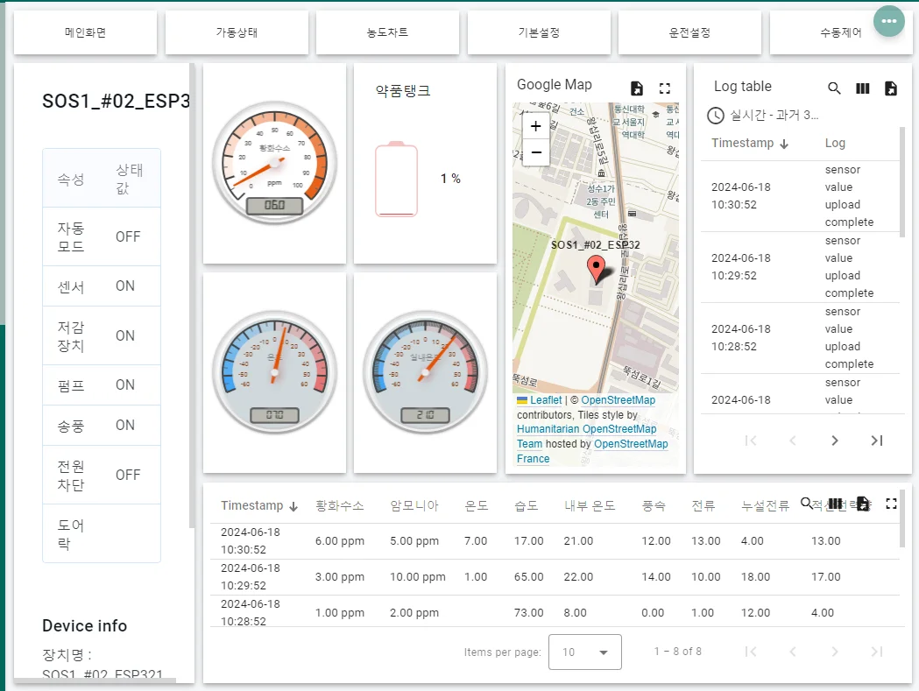Open the 농도차트 tab
The width and height of the screenshot is (919, 691).
[x=387, y=32]
